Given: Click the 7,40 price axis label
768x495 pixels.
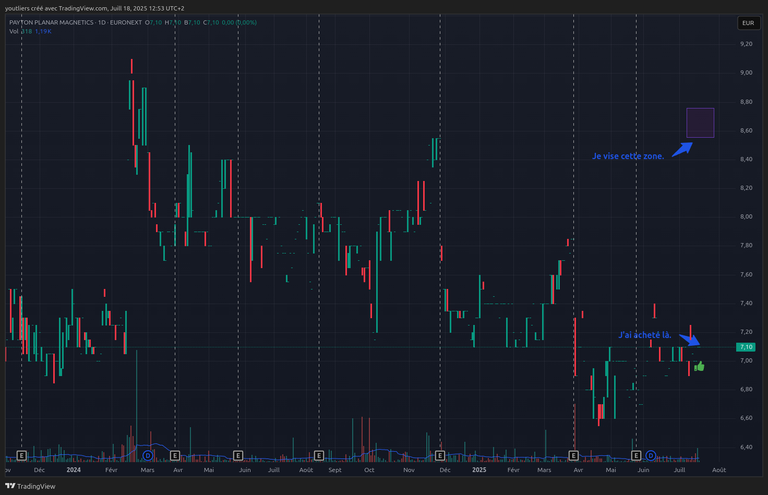Looking at the screenshot, I should [x=746, y=303].
